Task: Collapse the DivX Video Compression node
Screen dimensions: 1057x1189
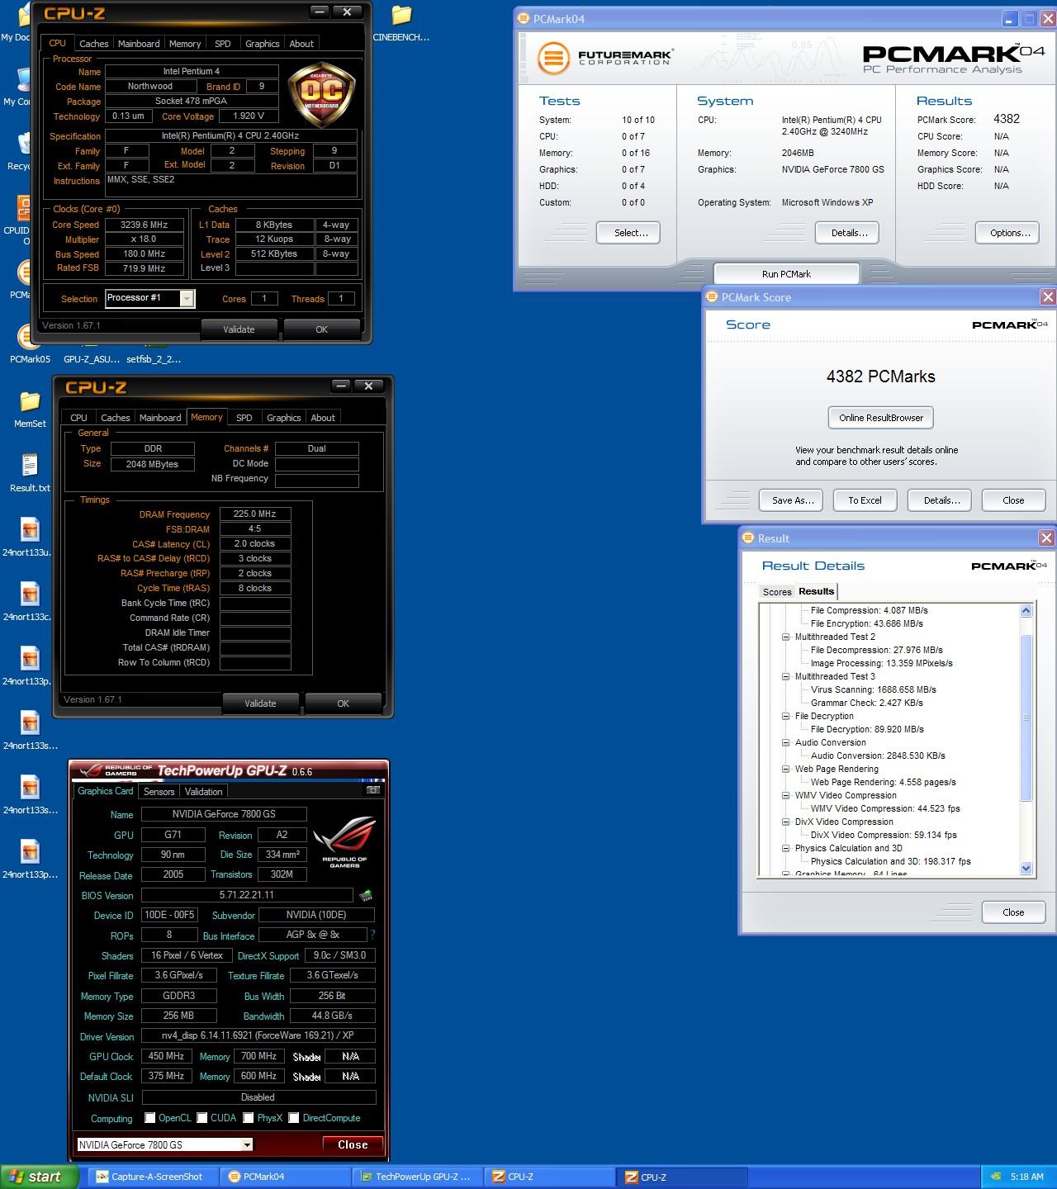Action: click(785, 822)
